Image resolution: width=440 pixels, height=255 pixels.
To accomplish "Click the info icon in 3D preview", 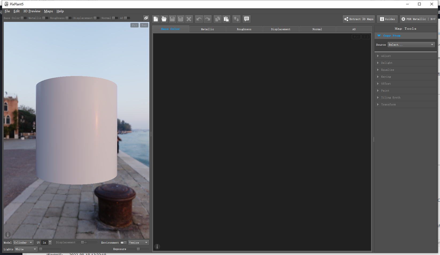I will [x=8, y=234].
